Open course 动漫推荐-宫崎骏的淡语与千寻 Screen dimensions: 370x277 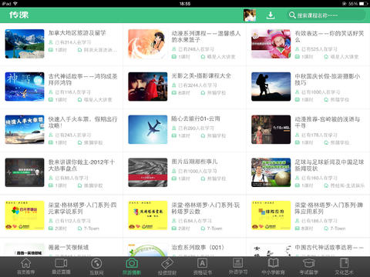click(328, 122)
